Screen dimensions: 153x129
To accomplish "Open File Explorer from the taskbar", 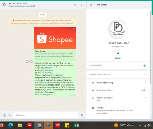I will pyautogui.click(x=20, y=125).
